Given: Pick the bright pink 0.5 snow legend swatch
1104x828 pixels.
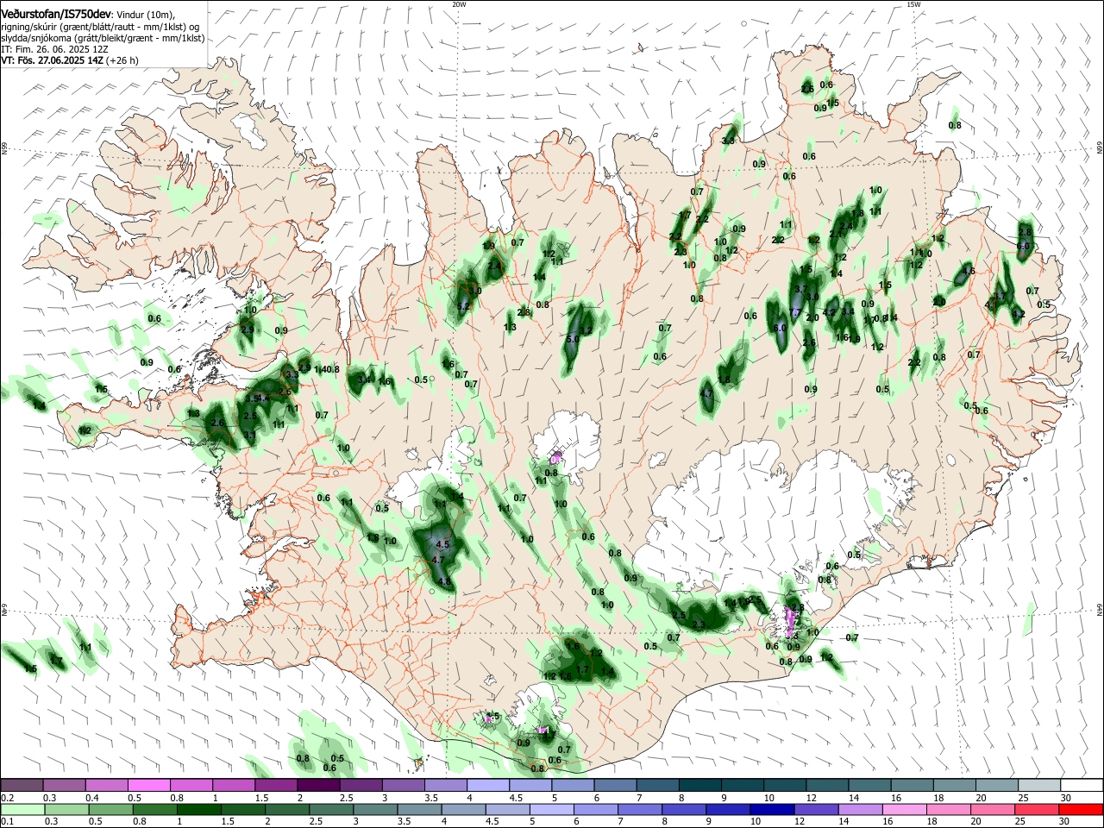Looking at the screenshot, I should 148,786.
